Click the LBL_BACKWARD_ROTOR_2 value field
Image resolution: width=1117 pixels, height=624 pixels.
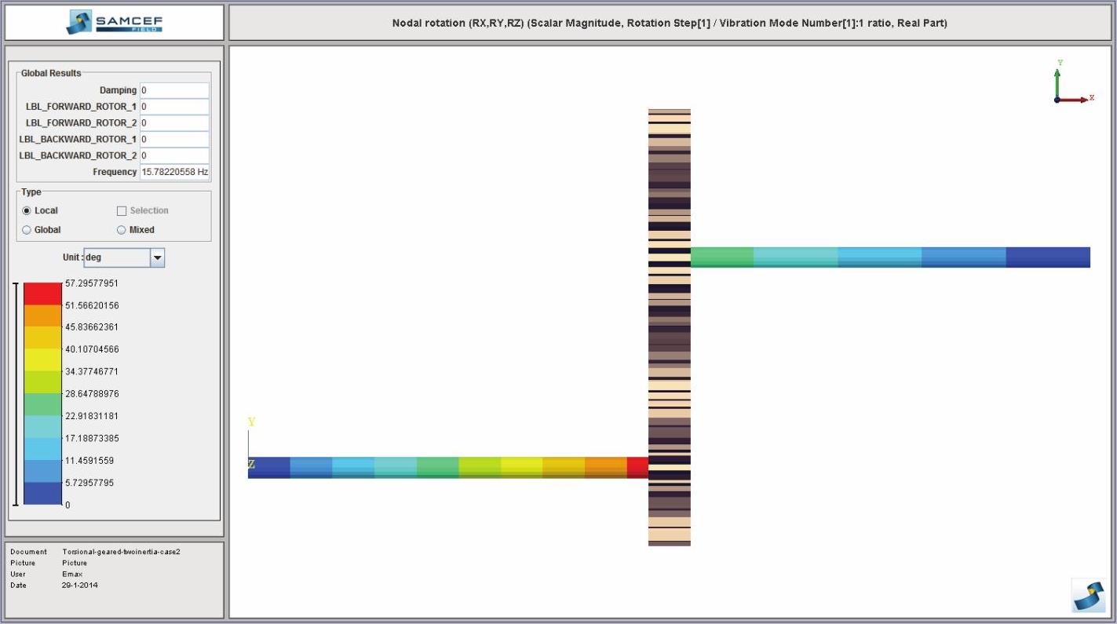(174, 155)
